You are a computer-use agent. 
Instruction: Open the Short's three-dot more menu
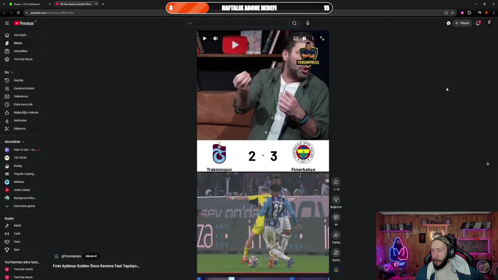(313, 38)
